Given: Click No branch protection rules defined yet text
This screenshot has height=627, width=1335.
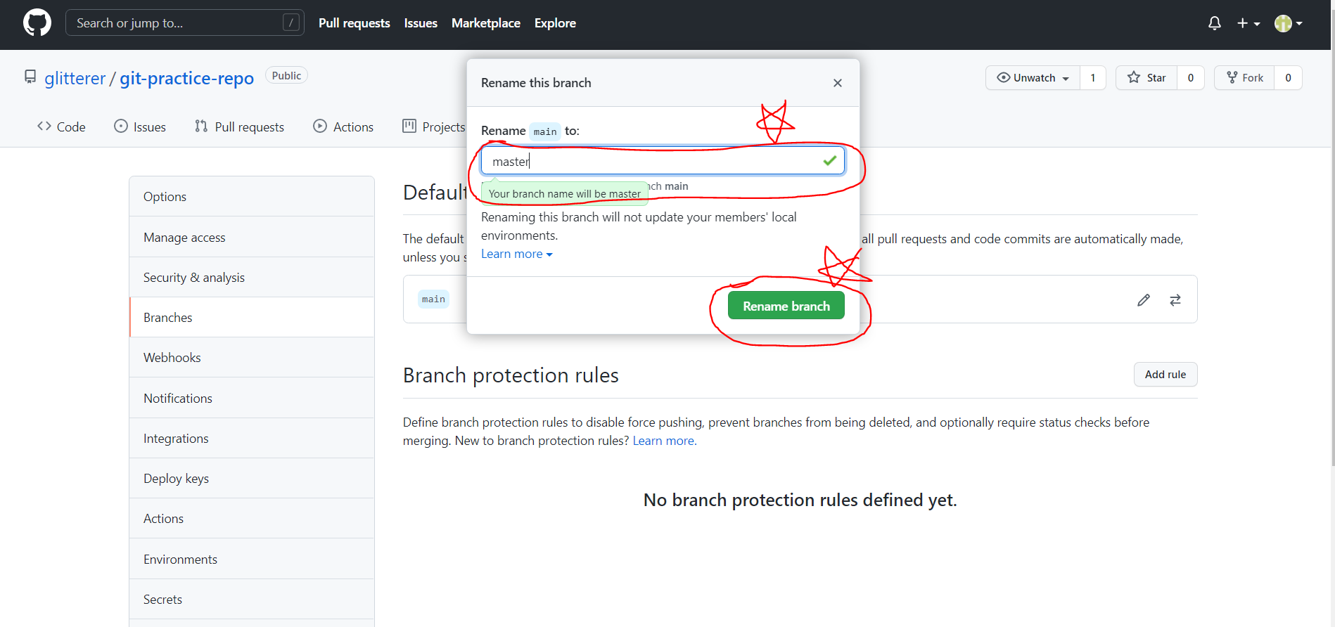Looking at the screenshot, I should coord(800,500).
